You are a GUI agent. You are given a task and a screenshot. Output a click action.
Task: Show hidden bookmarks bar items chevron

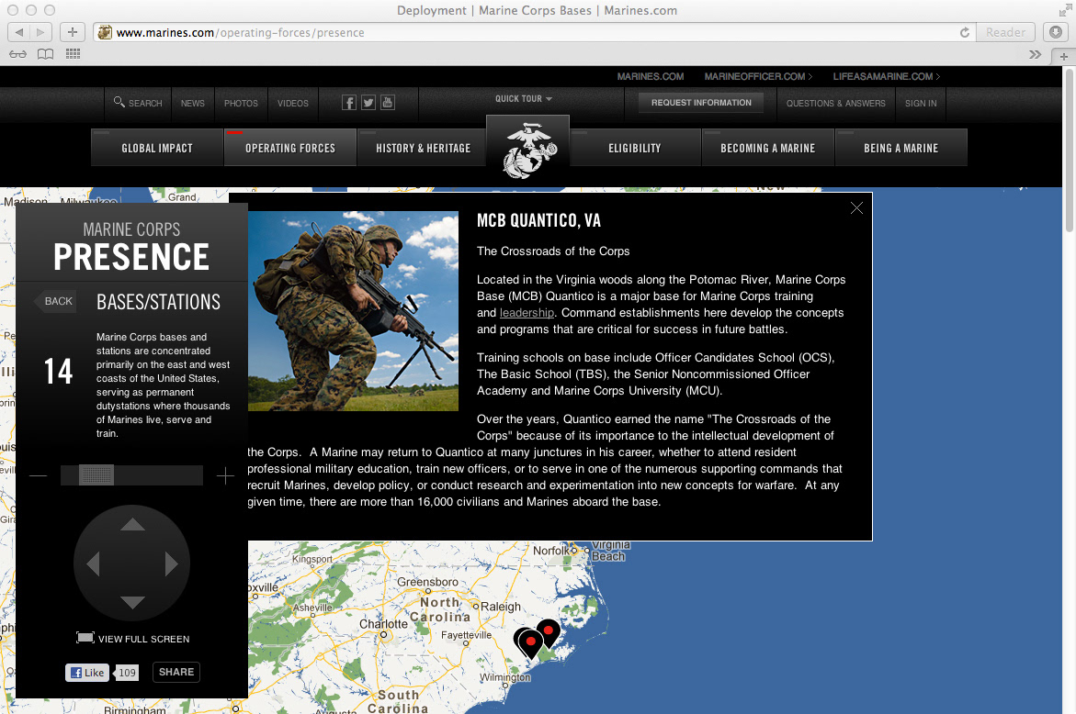click(x=1035, y=55)
